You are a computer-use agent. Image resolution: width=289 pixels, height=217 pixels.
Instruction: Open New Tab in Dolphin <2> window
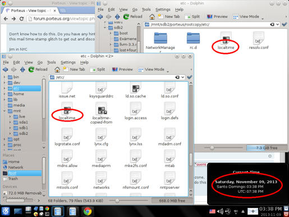(x=74, y=69)
